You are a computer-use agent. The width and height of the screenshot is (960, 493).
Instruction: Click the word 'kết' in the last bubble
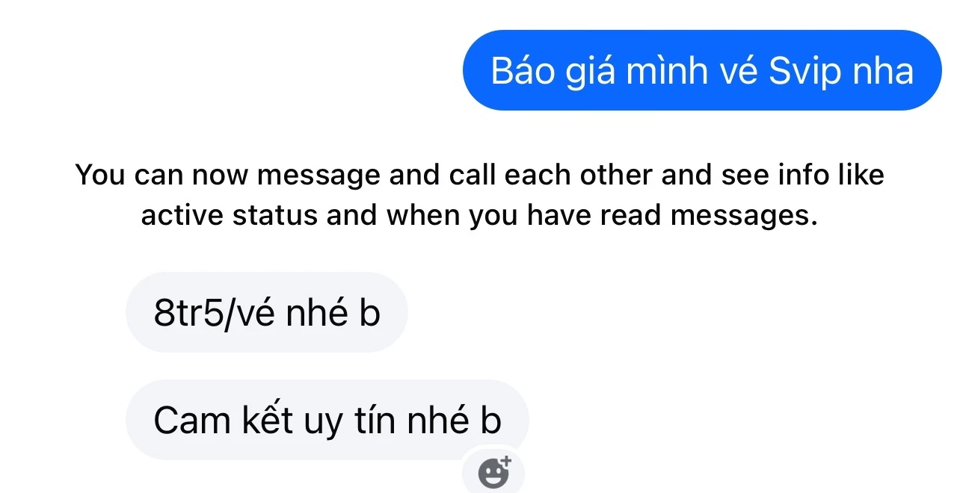(265, 421)
